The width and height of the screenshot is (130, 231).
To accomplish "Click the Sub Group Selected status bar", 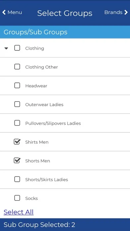I will 65,225.
